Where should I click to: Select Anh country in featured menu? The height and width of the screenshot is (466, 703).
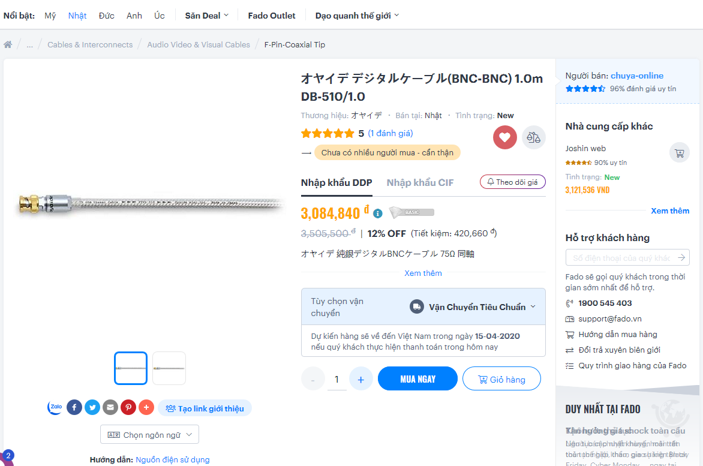point(134,16)
